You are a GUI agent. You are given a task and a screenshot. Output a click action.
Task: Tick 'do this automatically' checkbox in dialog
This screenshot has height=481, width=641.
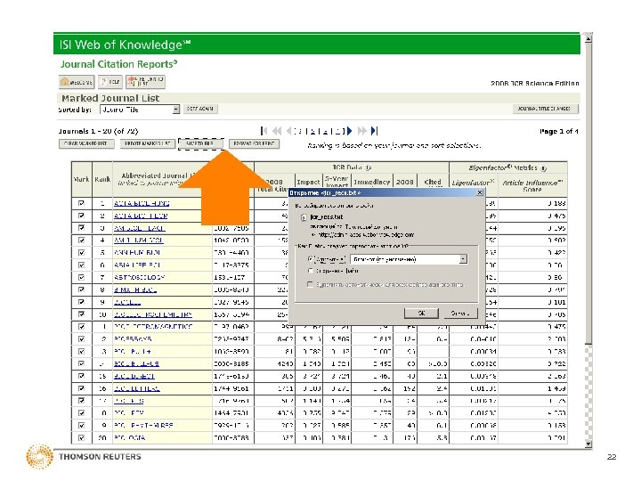(x=311, y=284)
